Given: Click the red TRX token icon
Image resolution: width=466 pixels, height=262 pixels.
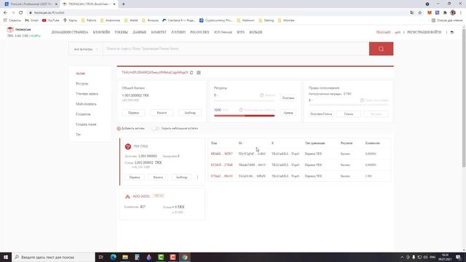Looking at the screenshot, I should 128,146.
